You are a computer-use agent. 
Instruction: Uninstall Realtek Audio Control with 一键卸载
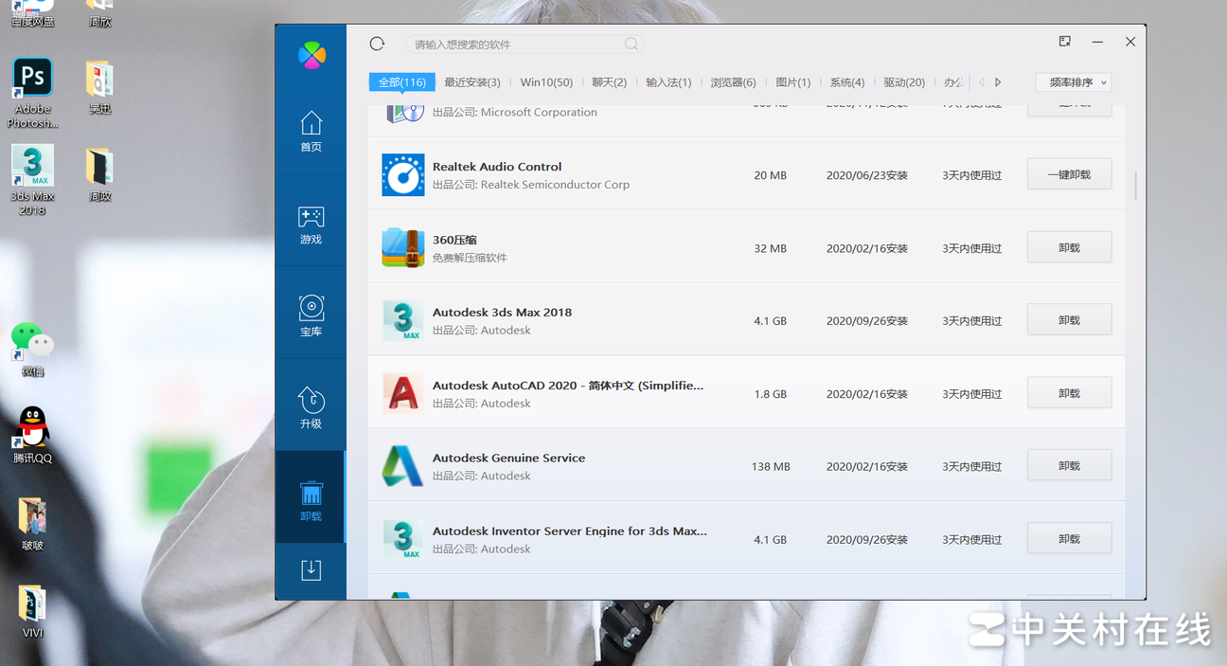(x=1069, y=174)
